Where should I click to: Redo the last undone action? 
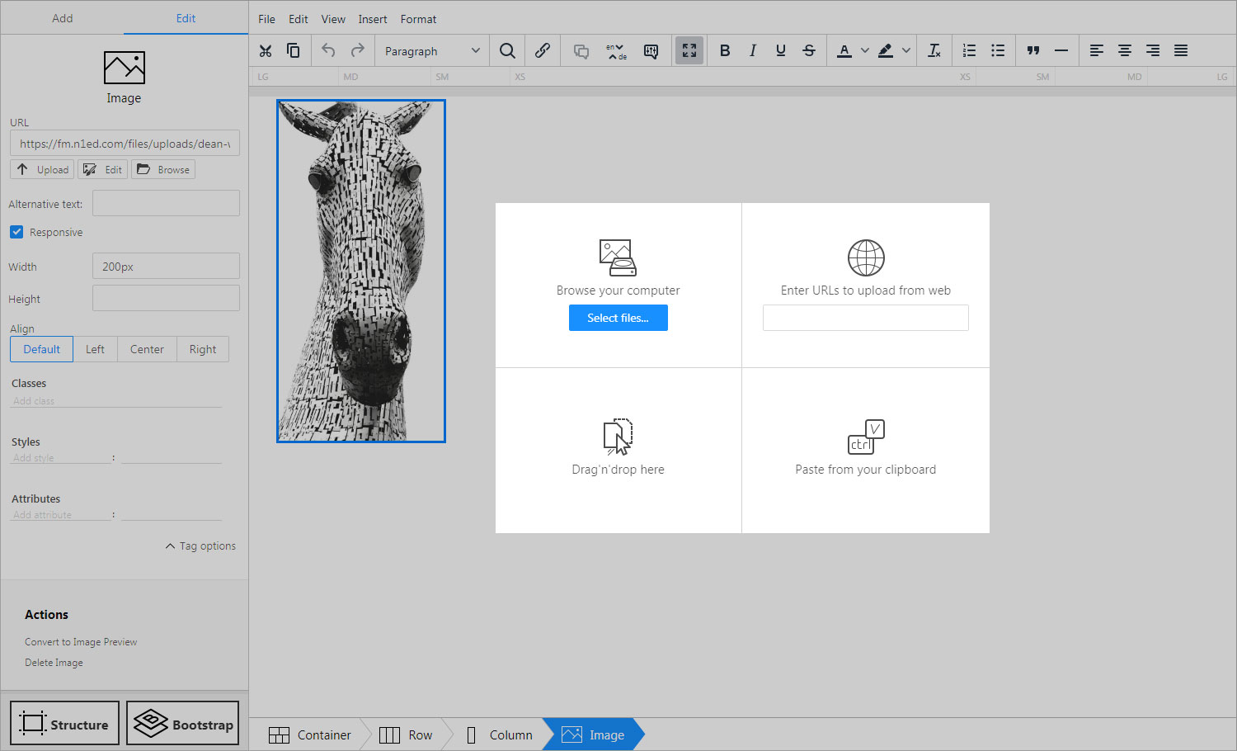tap(357, 51)
